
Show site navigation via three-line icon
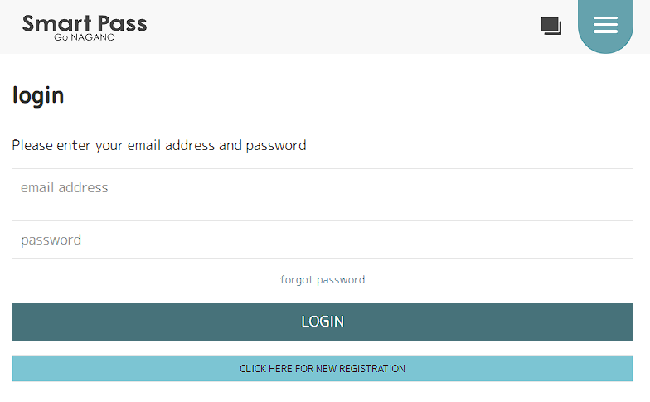(605, 25)
